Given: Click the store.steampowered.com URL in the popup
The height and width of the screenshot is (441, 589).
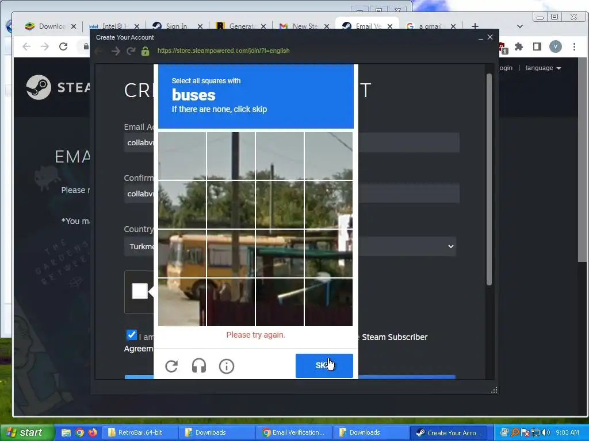Looking at the screenshot, I should point(224,51).
